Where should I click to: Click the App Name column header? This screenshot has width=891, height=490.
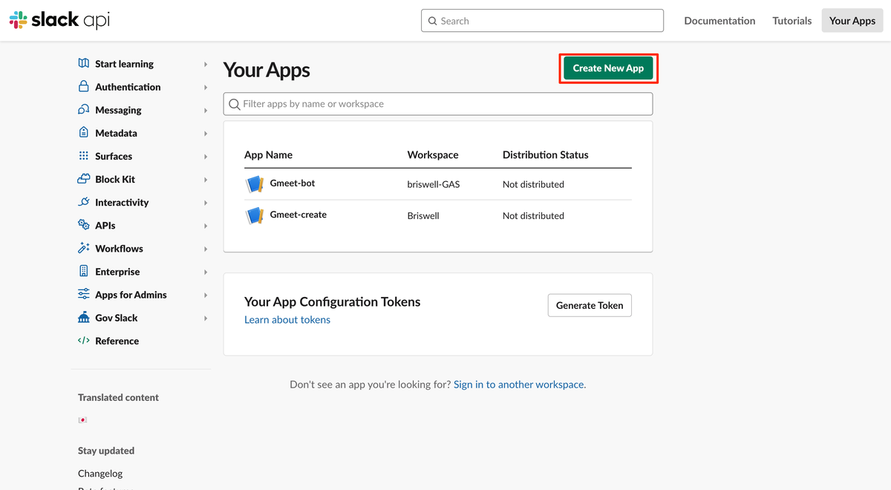[268, 155]
